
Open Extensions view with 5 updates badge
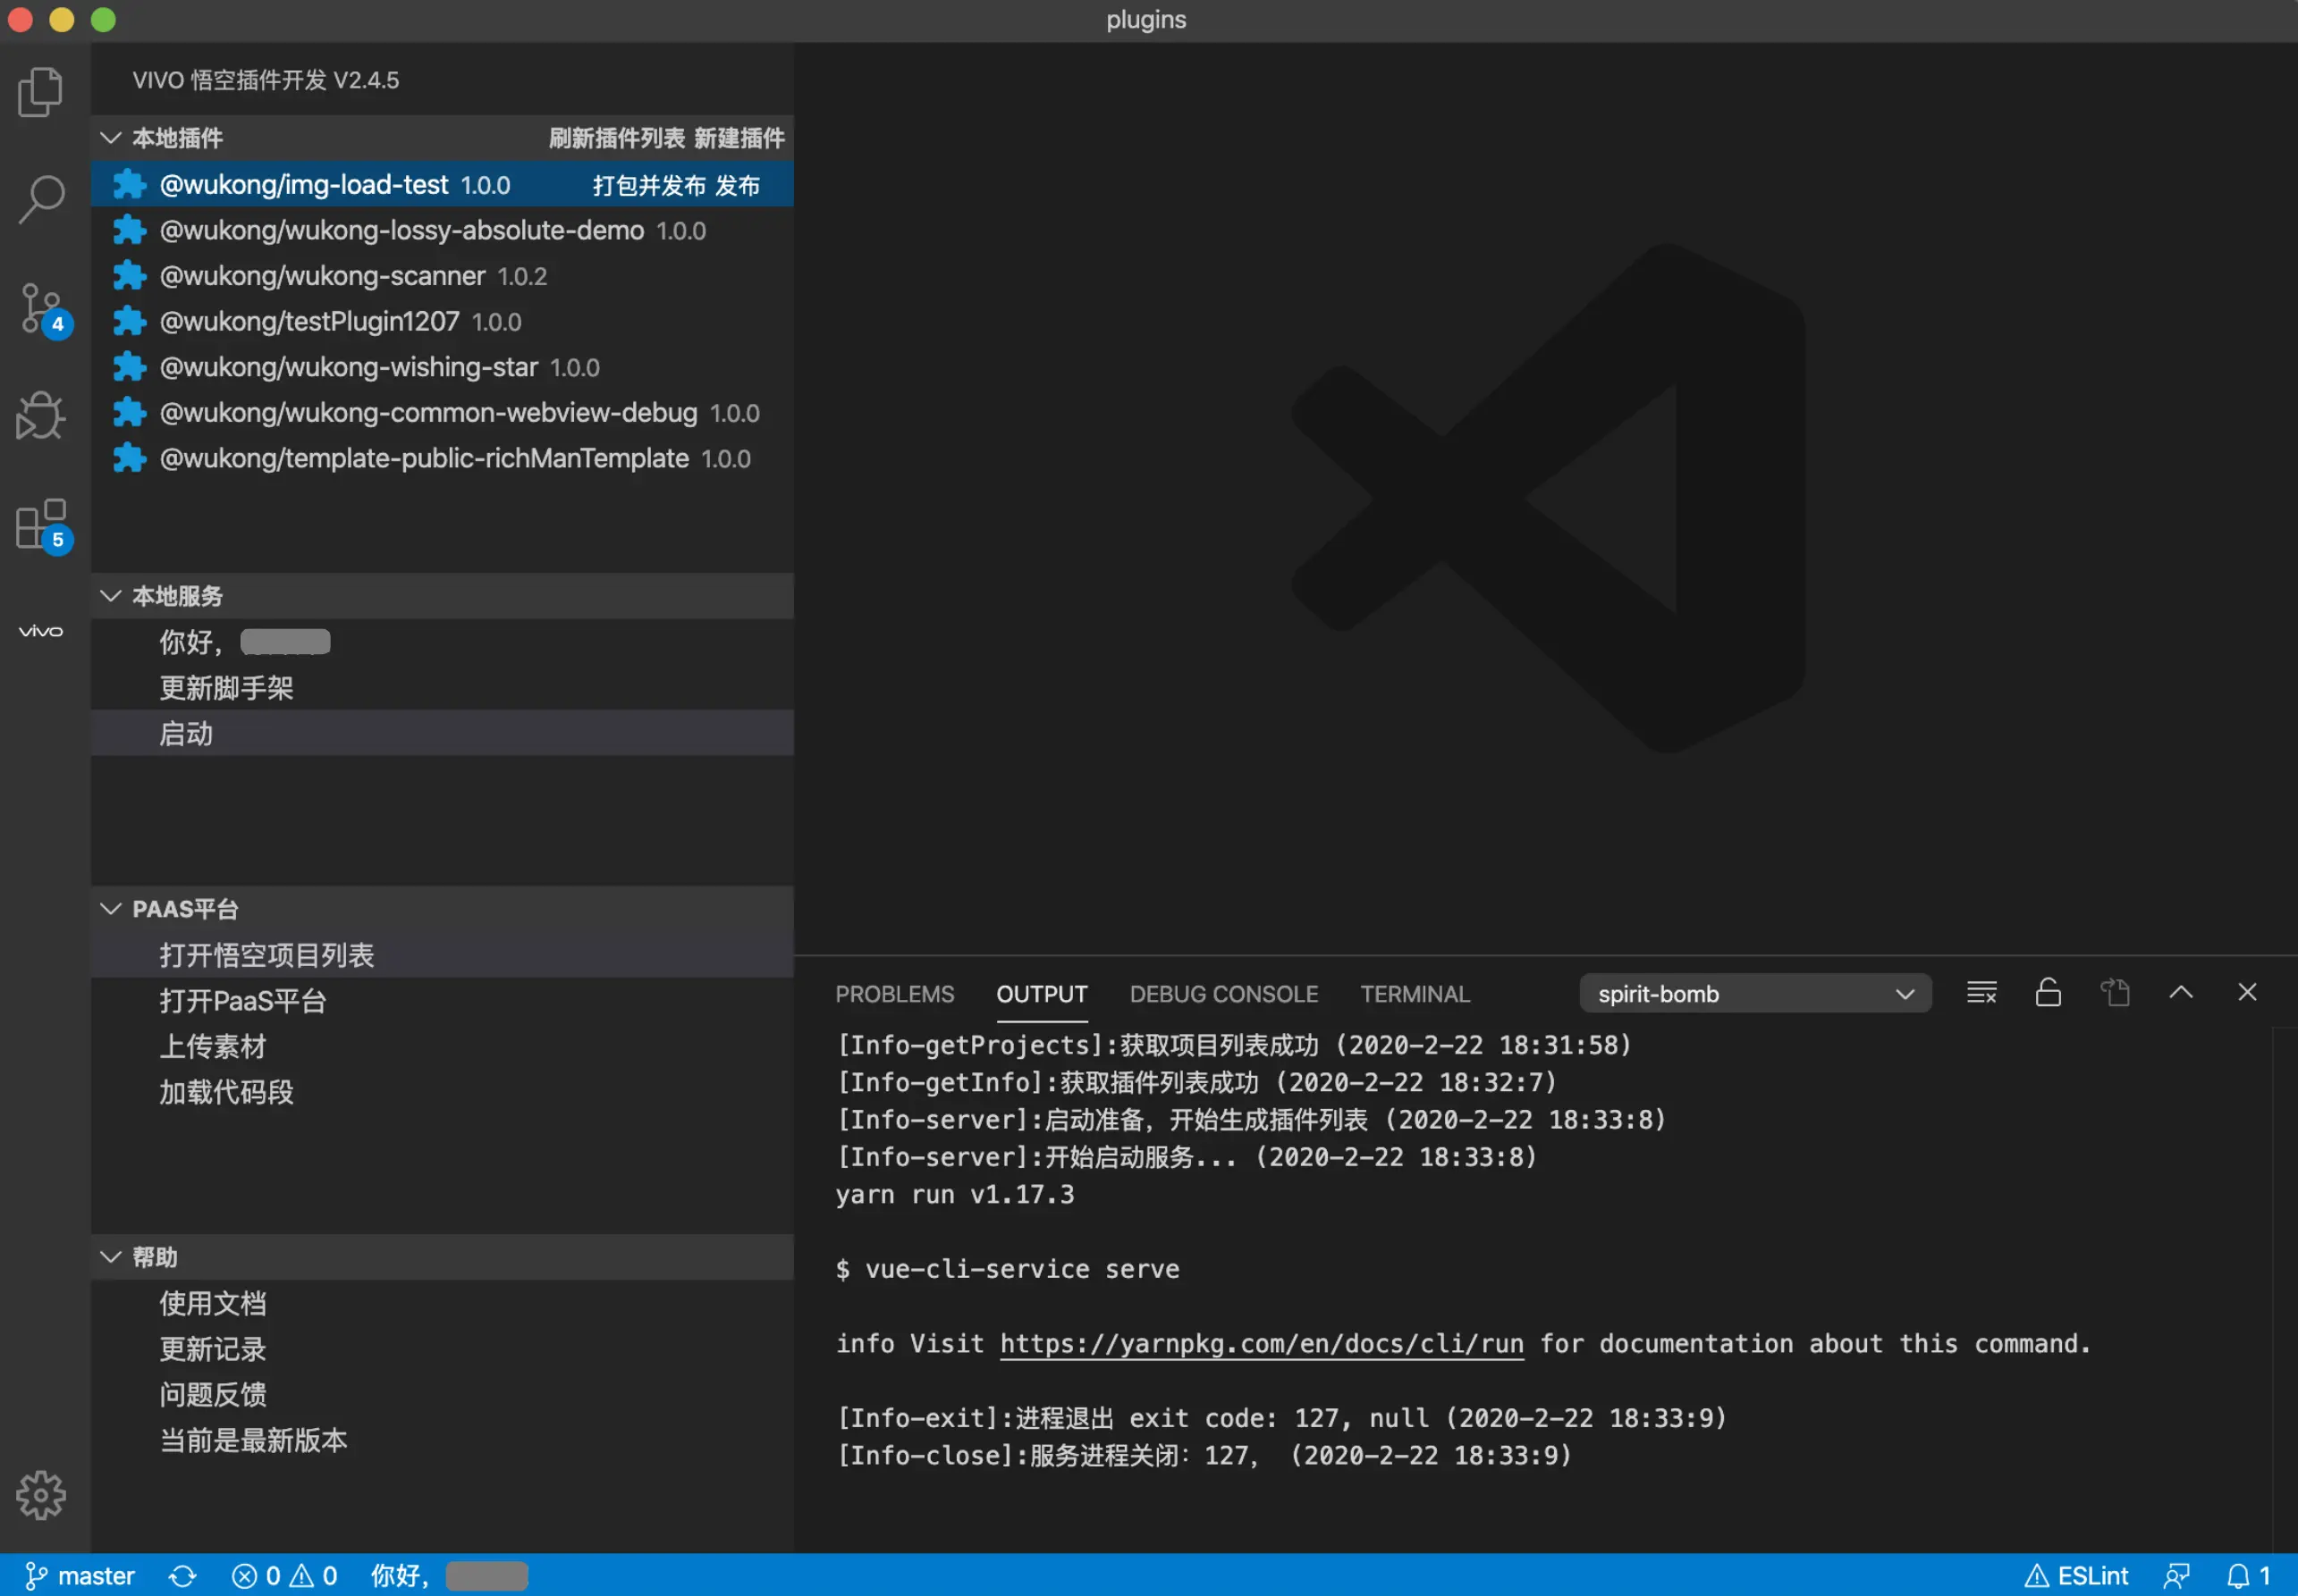tap(40, 523)
